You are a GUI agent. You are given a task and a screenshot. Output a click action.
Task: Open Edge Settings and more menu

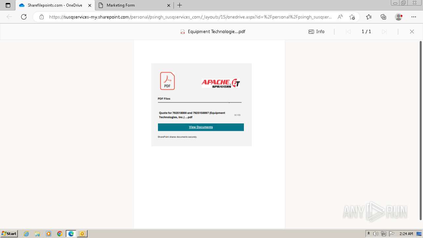[414, 17]
